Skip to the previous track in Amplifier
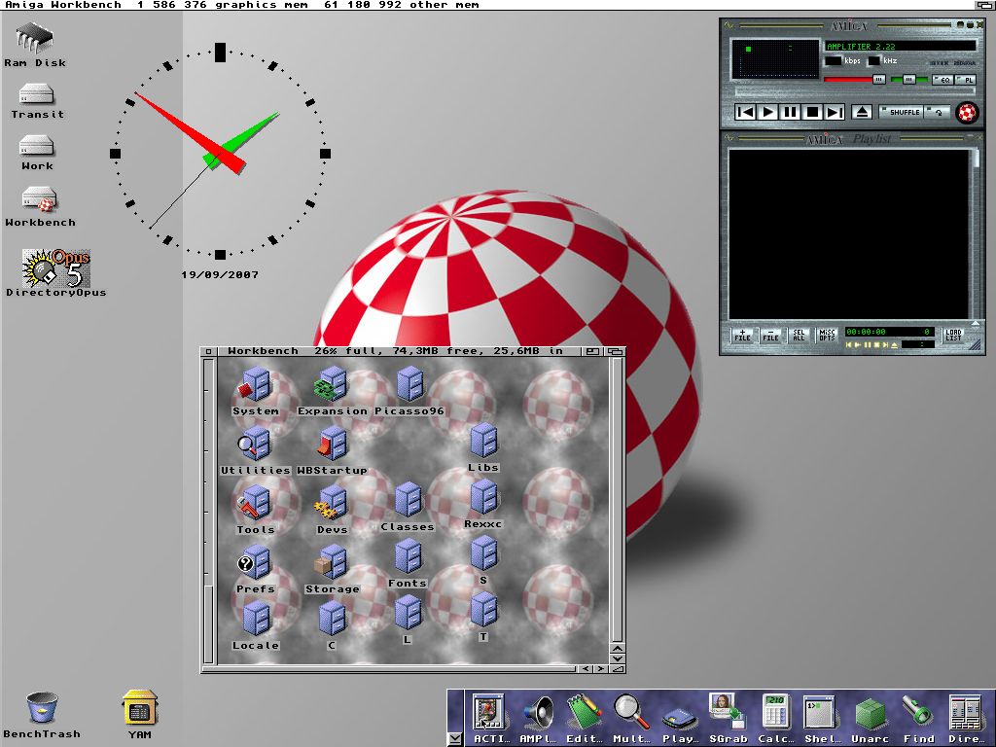This screenshot has width=996, height=747. 745,113
